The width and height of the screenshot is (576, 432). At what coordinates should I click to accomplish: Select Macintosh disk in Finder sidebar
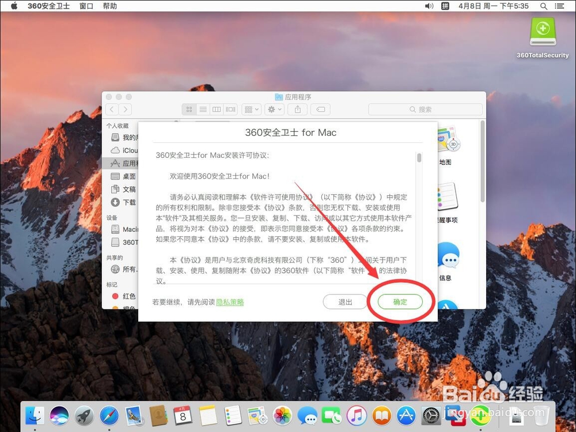click(x=122, y=229)
